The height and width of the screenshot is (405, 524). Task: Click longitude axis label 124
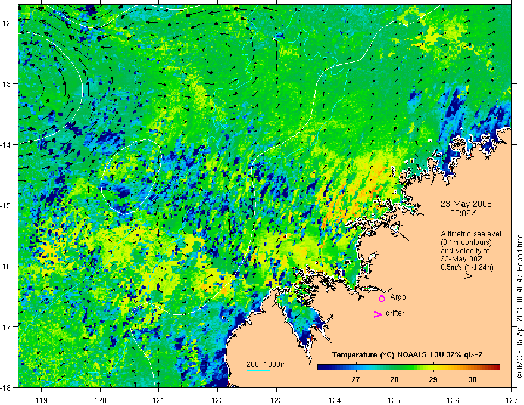point(335,400)
